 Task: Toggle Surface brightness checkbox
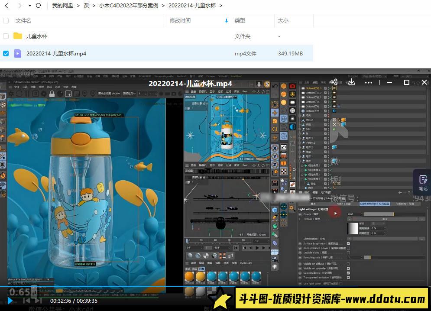coord(349,243)
